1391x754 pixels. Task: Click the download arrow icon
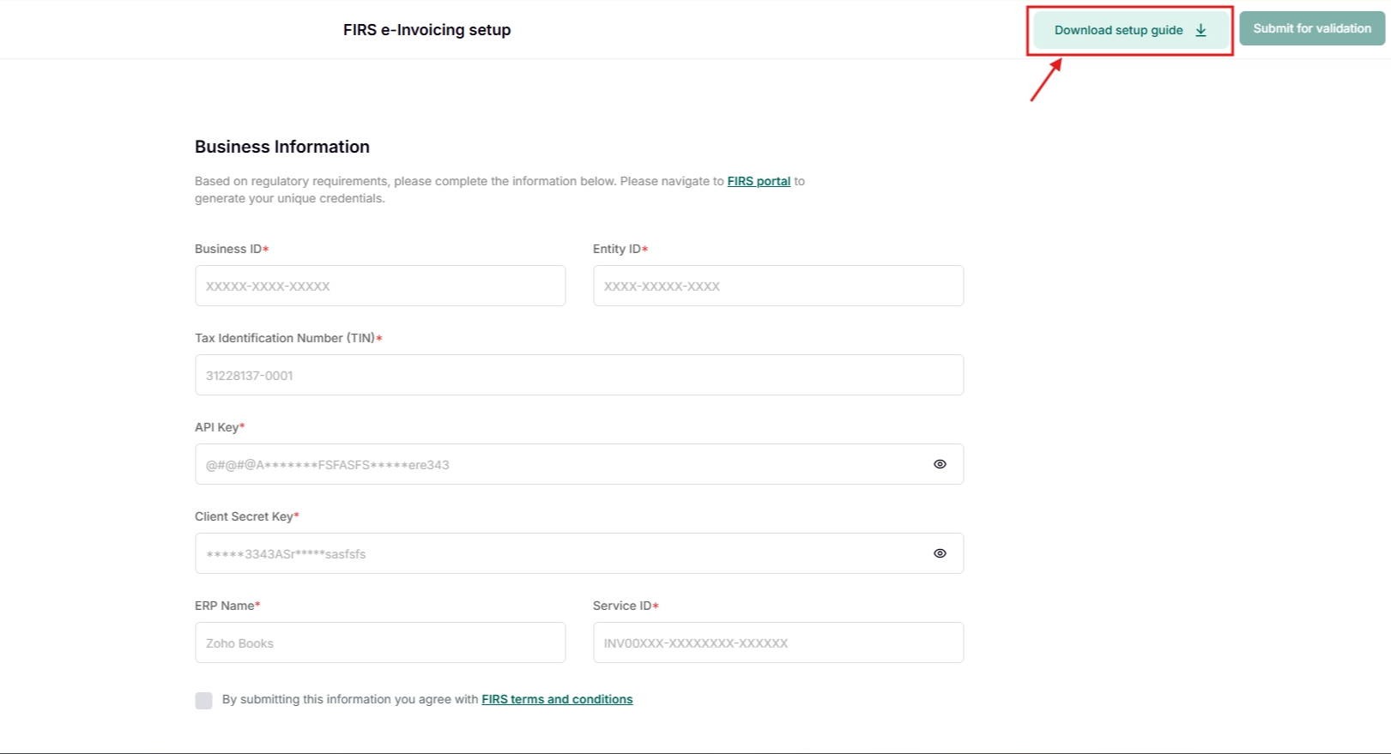1200,30
